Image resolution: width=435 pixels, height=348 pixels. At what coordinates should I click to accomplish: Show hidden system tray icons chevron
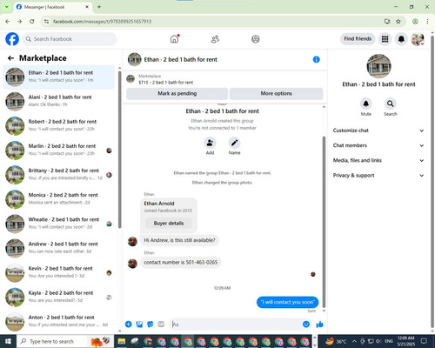[x=354, y=341]
